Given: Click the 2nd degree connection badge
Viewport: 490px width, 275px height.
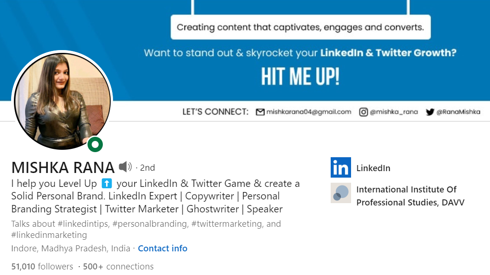Looking at the screenshot, I should (x=147, y=168).
